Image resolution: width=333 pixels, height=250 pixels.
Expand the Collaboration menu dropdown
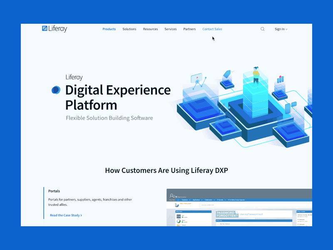[214, 200]
